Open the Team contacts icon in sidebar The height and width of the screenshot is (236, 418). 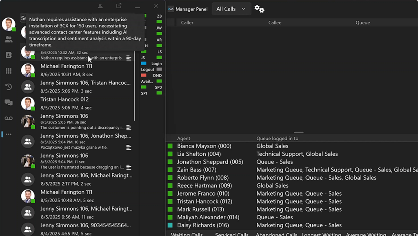(x=9, y=40)
